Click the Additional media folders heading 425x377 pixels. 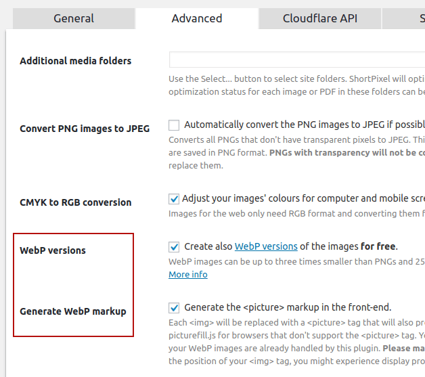point(75,61)
